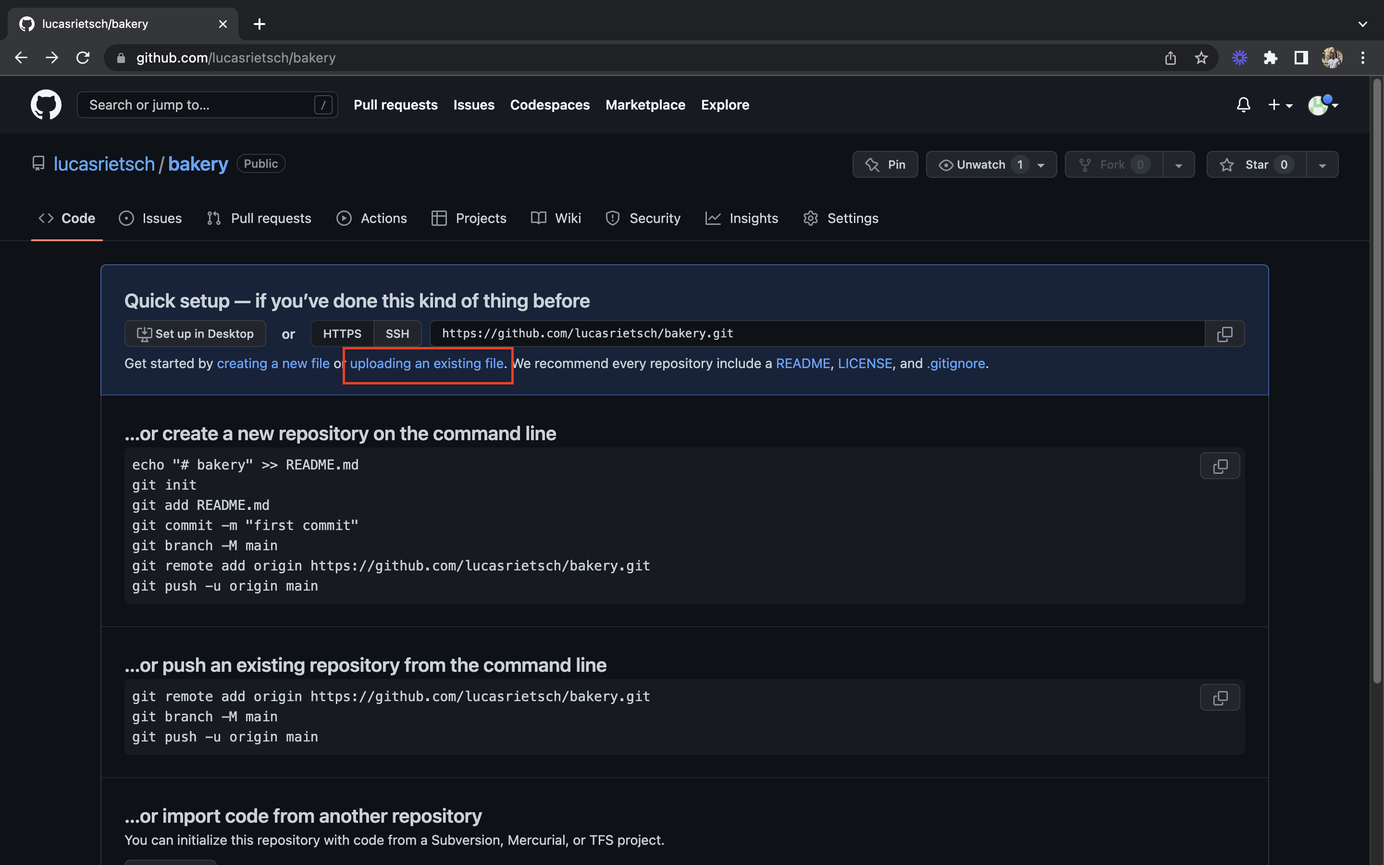This screenshot has height=865, width=1384.
Task: Expand Fork dropdown arrow
Action: (1179, 163)
